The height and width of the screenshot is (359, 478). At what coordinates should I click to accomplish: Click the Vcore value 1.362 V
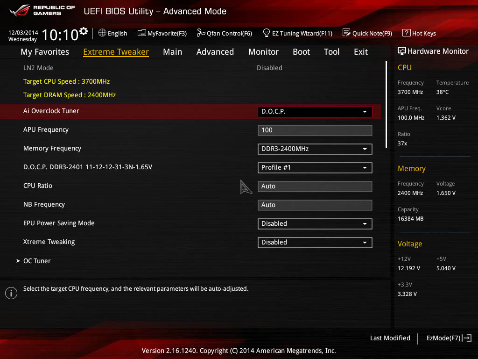446,117
